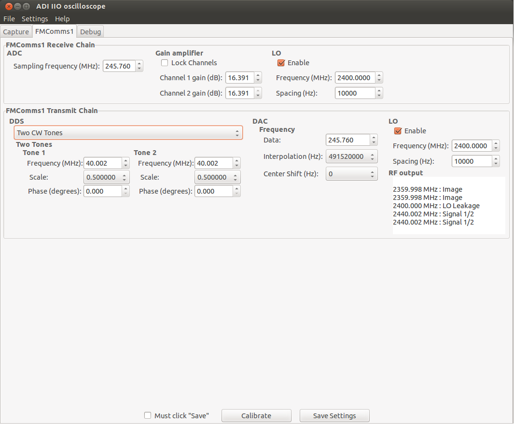Click Tone 1 Phase (degrees) field
Viewport: 514px width, 425px height.
pyautogui.click(x=103, y=191)
